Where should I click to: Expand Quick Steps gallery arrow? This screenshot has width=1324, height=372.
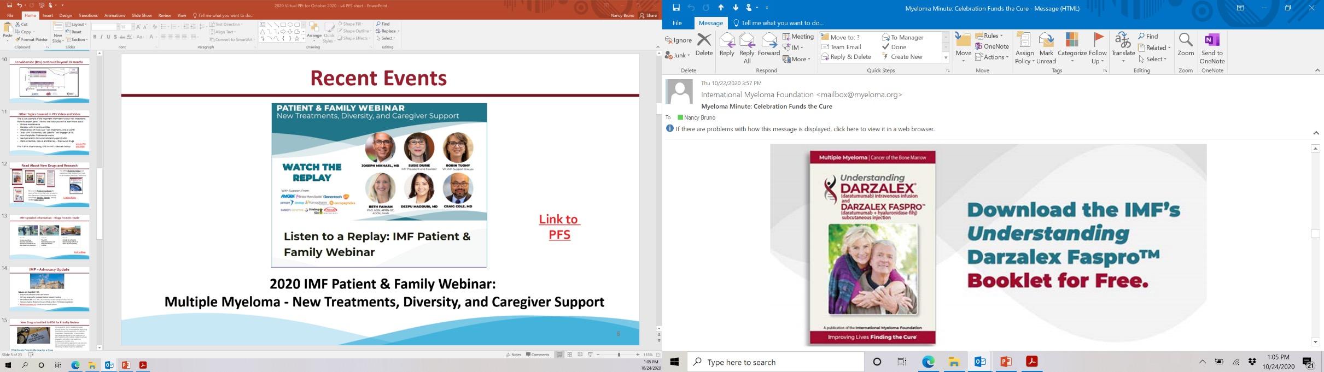click(x=946, y=57)
